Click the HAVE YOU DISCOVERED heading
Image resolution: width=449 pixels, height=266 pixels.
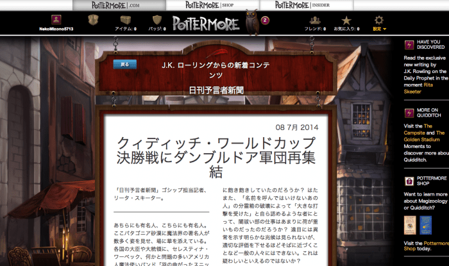pos(430,44)
